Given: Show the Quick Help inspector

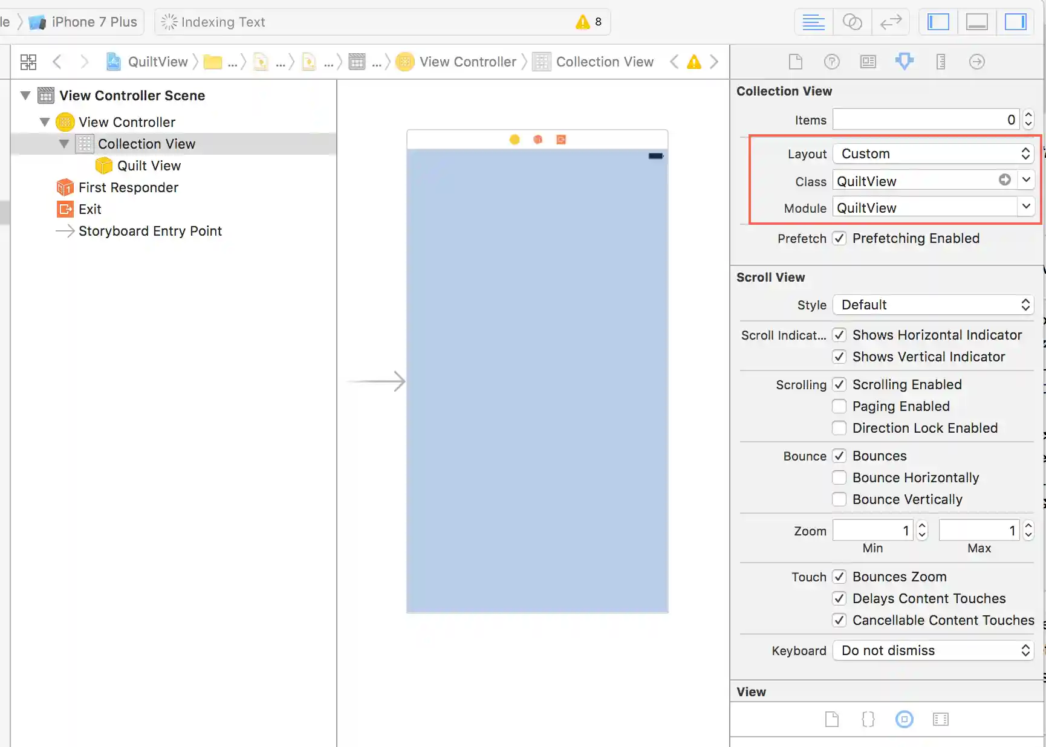Looking at the screenshot, I should pyautogui.click(x=831, y=62).
